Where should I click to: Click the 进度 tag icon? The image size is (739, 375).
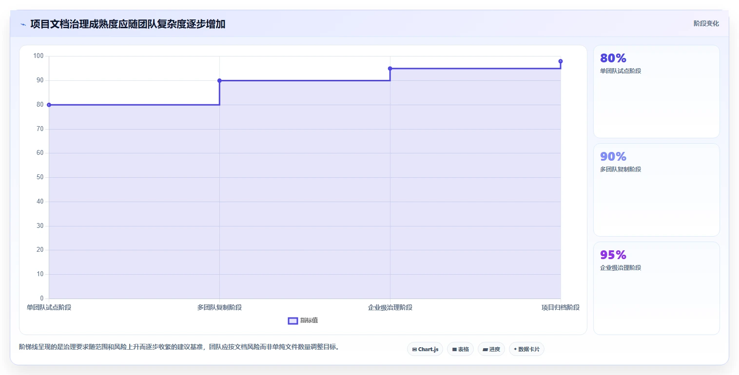[x=485, y=349]
